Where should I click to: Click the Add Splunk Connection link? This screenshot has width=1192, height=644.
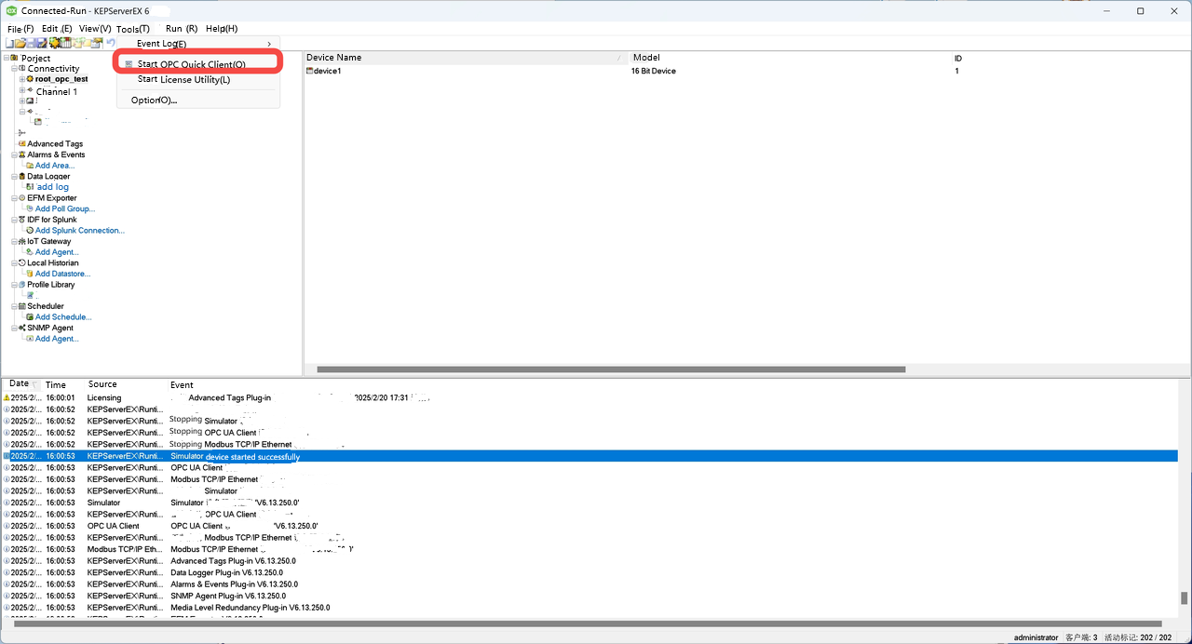79,230
